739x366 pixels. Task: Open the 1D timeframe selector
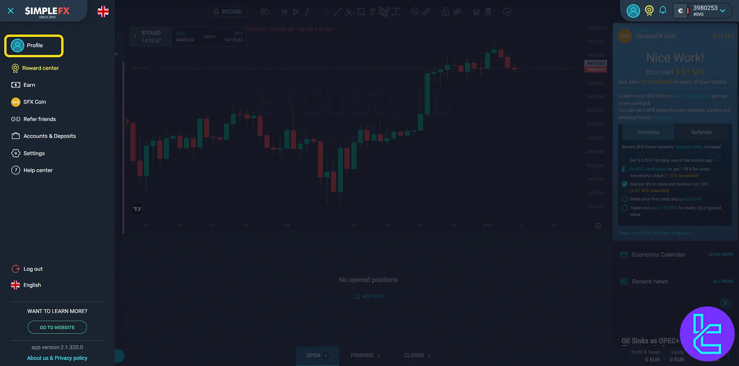tap(284, 12)
